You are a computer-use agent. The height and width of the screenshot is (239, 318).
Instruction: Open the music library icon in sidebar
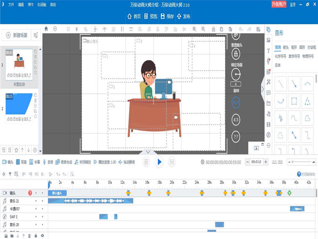269,114
